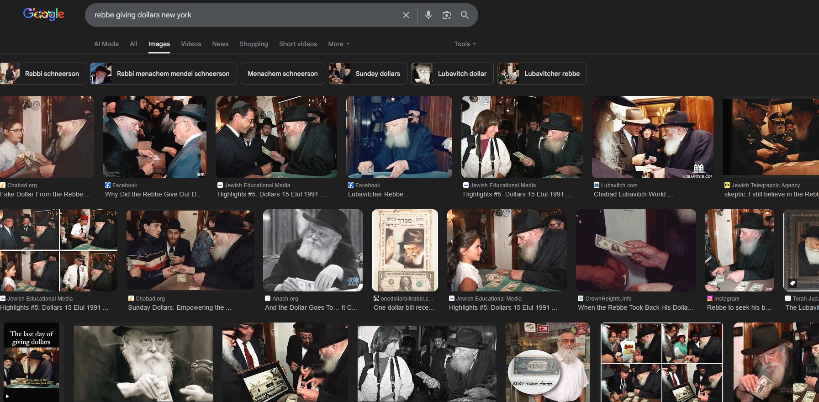
Task: Open the Anash.org black-and-white image
Action: click(x=313, y=250)
